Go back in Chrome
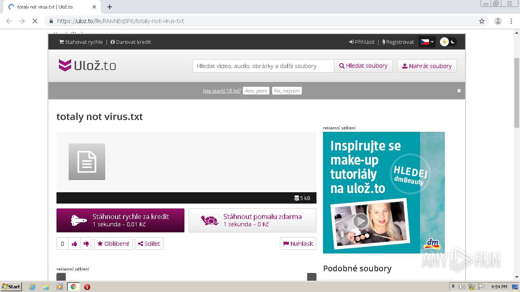The height and width of the screenshot is (292, 520). coord(9,21)
